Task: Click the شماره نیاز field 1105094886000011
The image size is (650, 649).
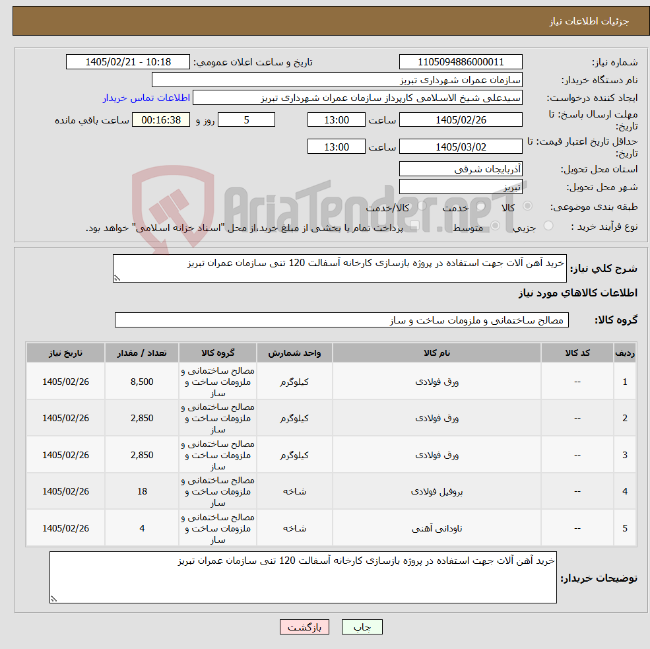Action: pyautogui.click(x=461, y=62)
